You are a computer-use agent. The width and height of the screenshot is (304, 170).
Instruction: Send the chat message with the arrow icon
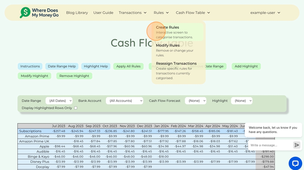[297, 145]
